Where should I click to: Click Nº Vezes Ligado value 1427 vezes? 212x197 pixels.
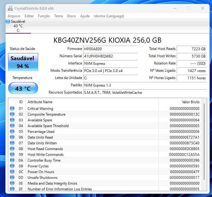192,71
